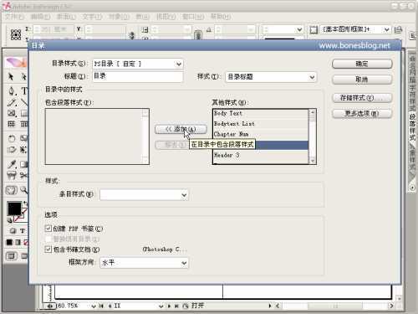This screenshot has width=418, height=314.
Task: Click the 存储样式 button
Action: click(x=362, y=98)
